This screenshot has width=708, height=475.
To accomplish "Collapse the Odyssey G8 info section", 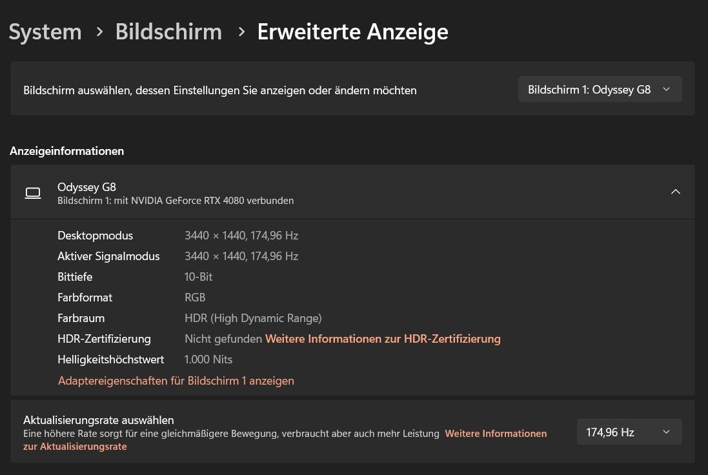I will pyautogui.click(x=676, y=192).
